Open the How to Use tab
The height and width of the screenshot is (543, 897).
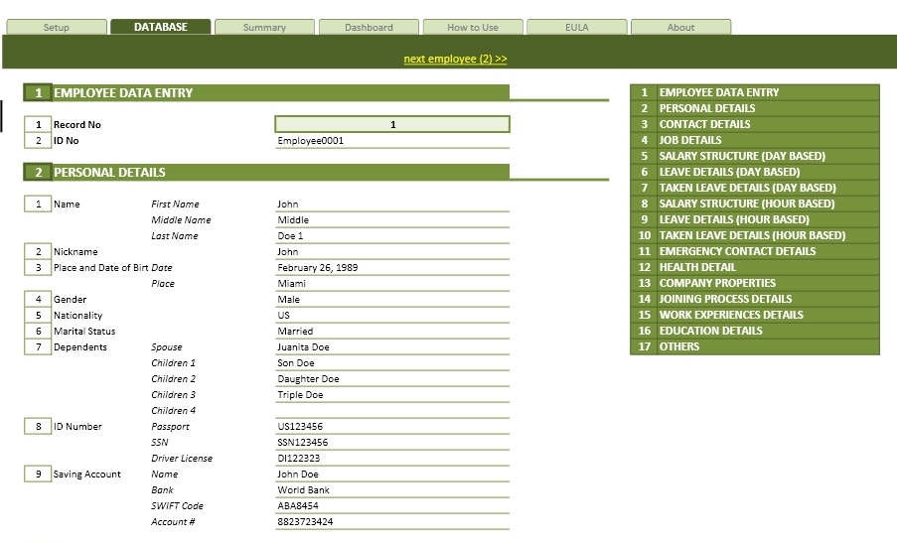473,27
